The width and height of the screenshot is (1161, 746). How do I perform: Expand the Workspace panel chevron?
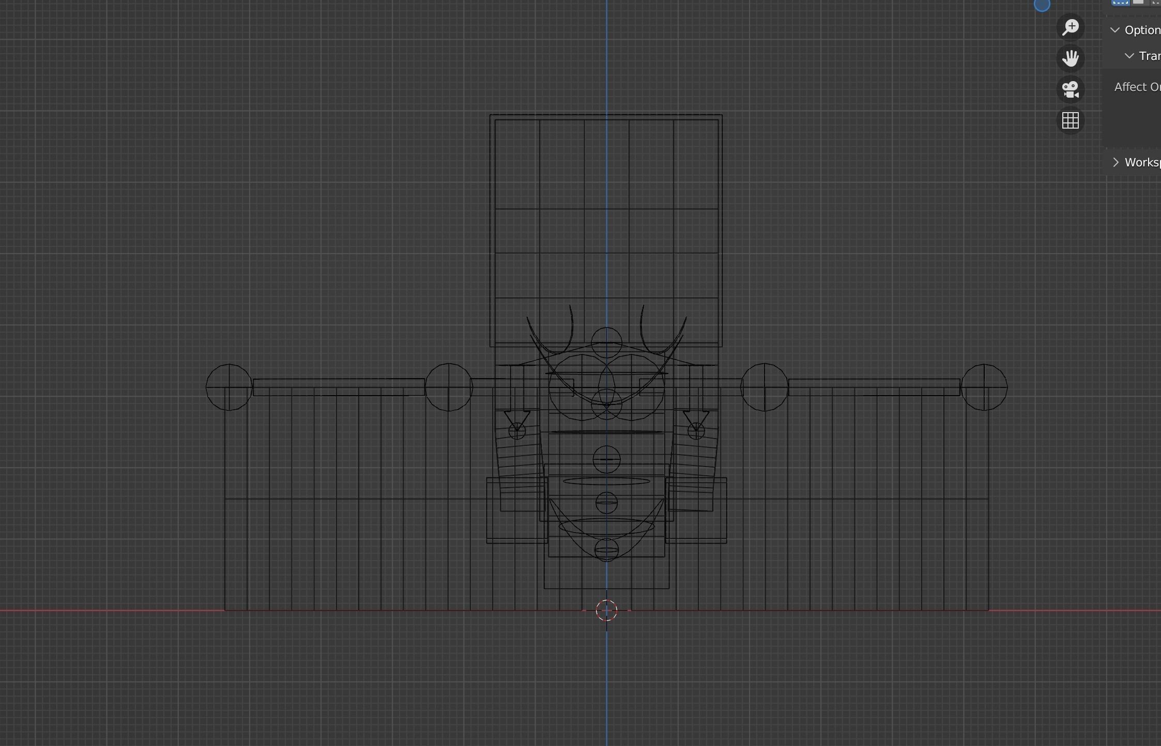pos(1116,162)
